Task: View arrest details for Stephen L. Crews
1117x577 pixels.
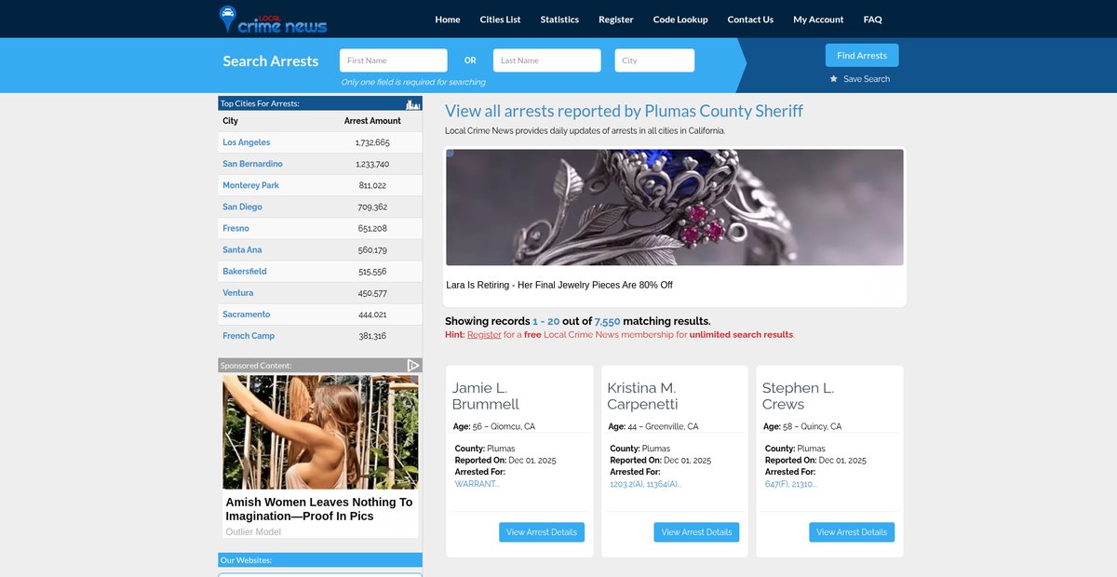Action: pyautogui.click(x=852, y=532)
